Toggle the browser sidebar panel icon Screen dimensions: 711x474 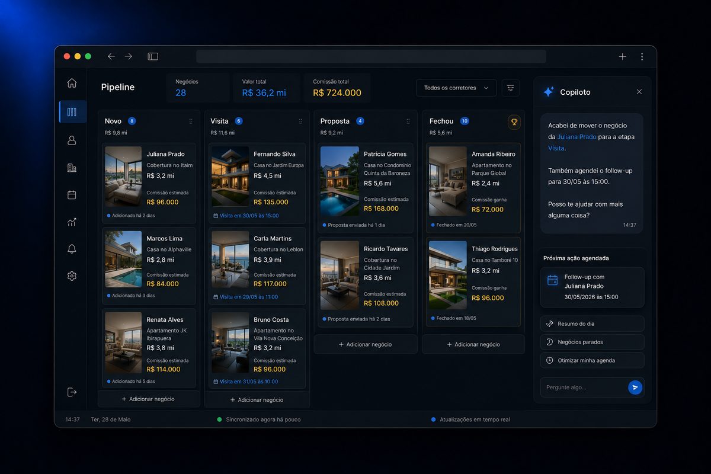click(x=153, y=56)
